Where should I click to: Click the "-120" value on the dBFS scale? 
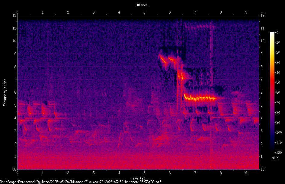[278, 153]
